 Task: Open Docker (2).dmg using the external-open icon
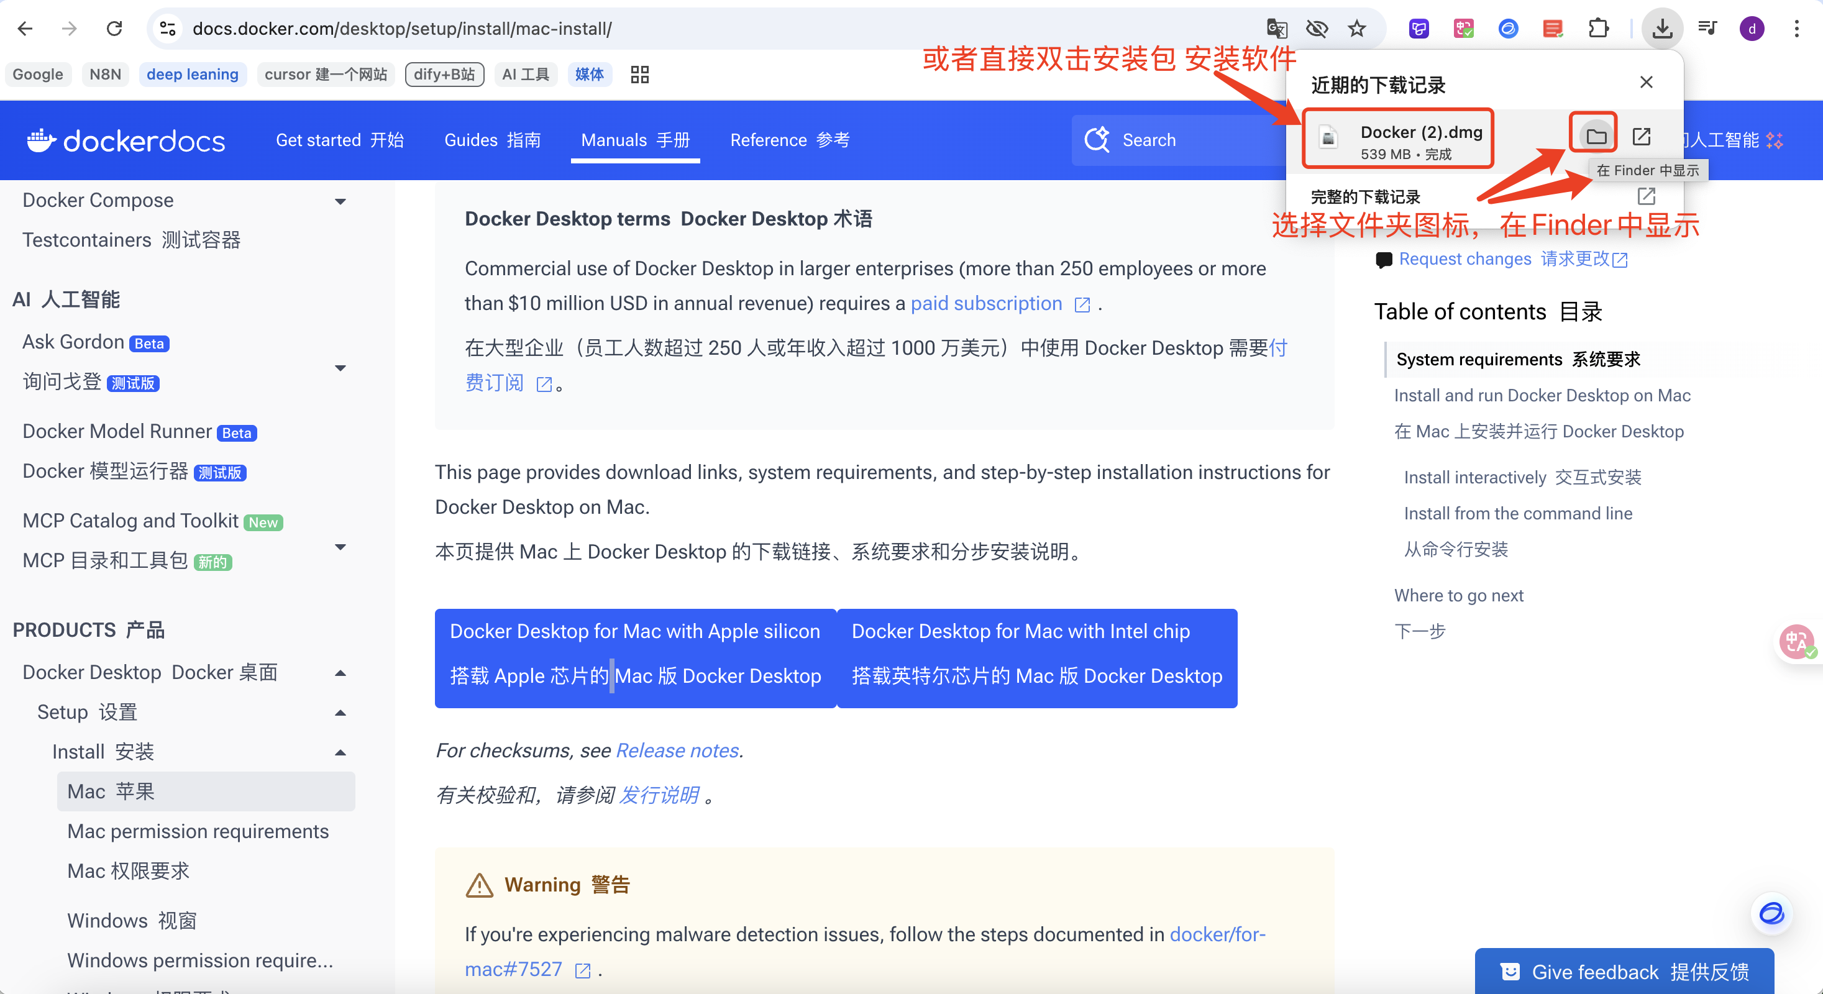point(1641,136)
